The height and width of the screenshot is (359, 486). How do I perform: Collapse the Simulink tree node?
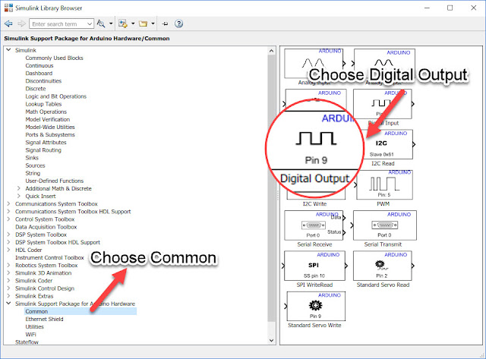coord(8,50)
